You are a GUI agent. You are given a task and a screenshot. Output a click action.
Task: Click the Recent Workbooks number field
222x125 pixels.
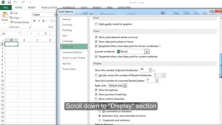click(x=144, y=70)
